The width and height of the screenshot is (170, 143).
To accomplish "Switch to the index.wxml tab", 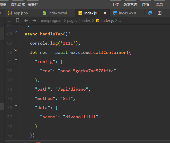I will coord(55,13).
